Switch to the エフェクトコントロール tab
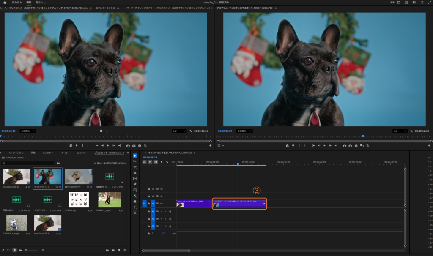 click(x=107, y=8)
